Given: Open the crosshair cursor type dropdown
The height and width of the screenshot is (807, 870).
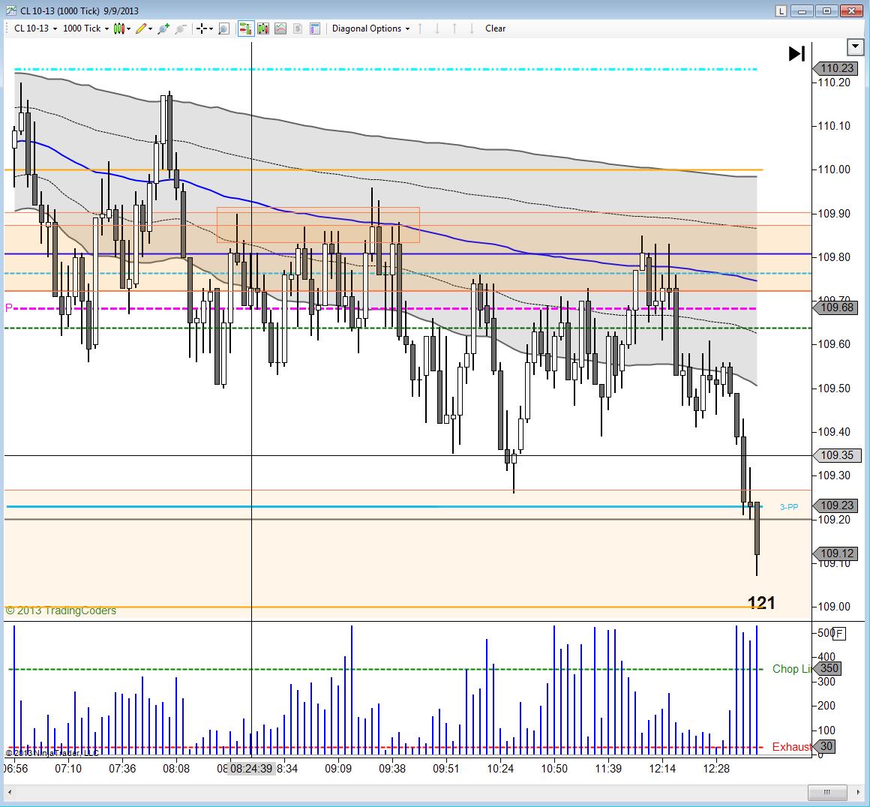Looking at the screenshot, I should [204, 28].
